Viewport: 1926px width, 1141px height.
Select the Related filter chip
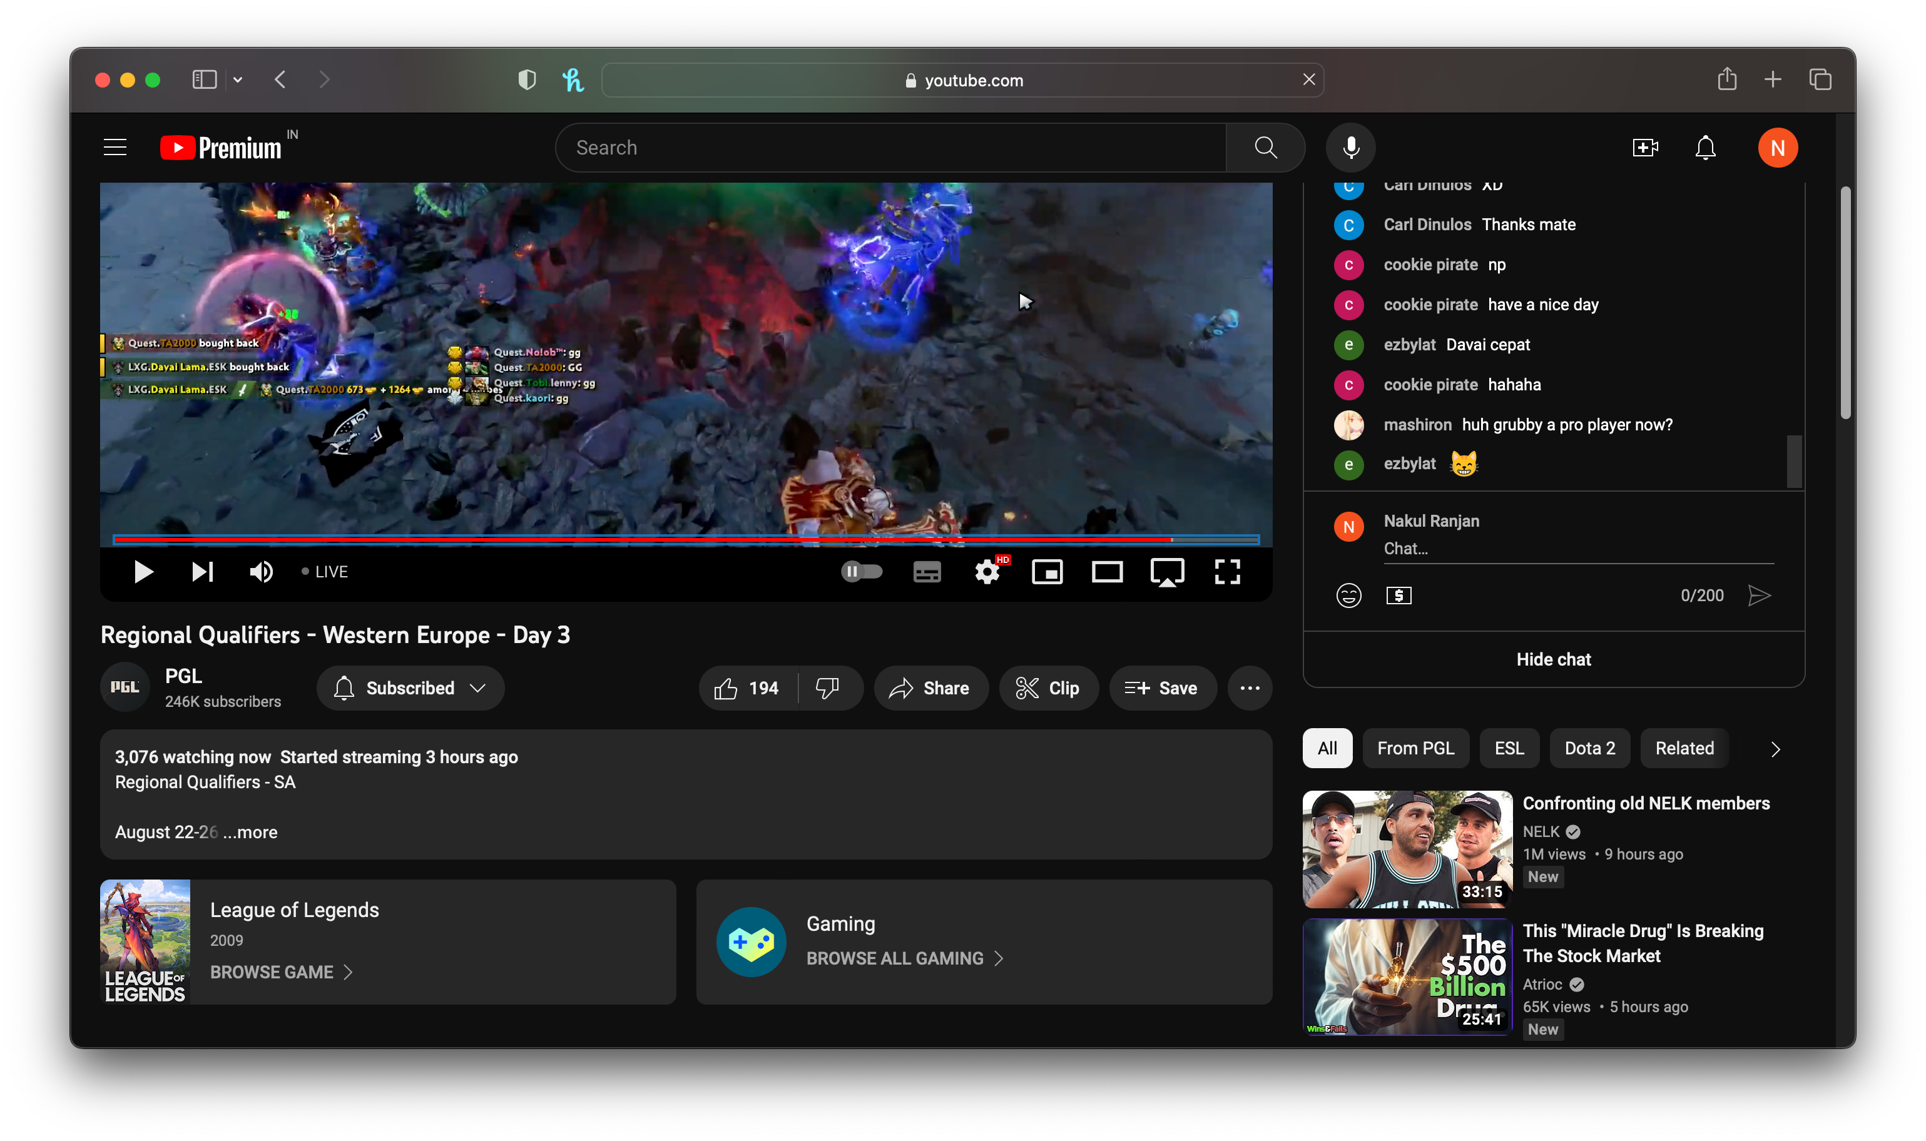[1684, 748]
